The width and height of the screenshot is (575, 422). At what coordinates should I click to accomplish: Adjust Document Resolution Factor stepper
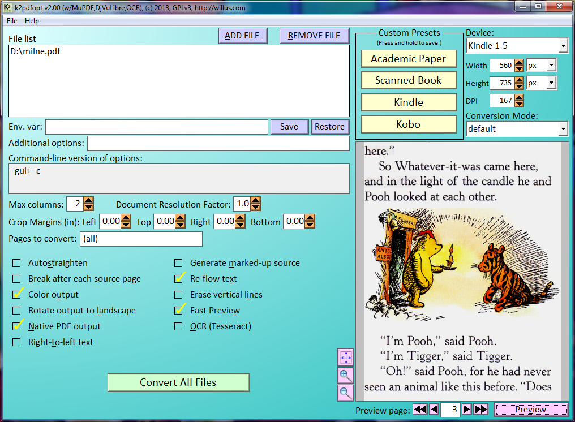click(x=256, y=204)
